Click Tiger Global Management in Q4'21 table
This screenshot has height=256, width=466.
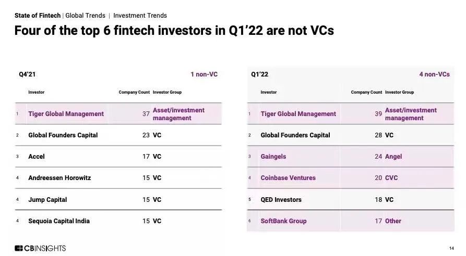66,114
